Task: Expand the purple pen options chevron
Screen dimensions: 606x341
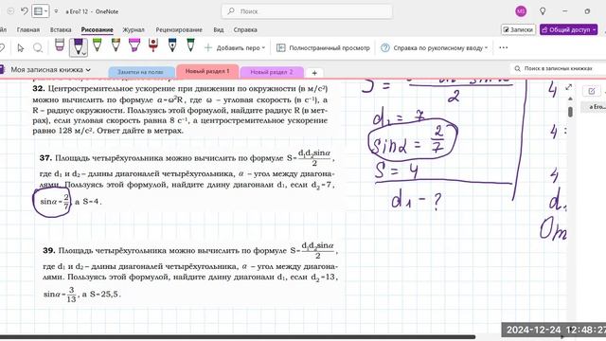Action: point(84,54)
